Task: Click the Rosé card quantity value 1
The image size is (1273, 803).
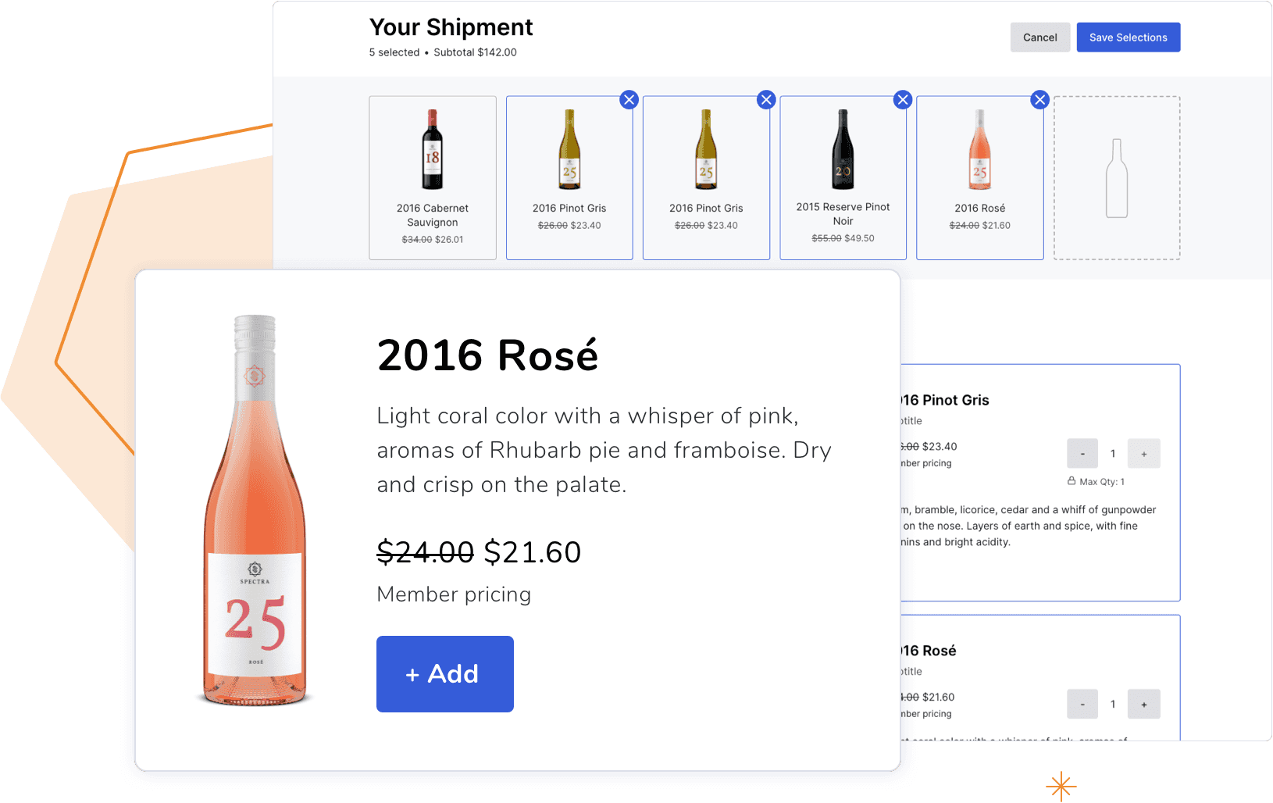Action: (x=1113, y=705)
